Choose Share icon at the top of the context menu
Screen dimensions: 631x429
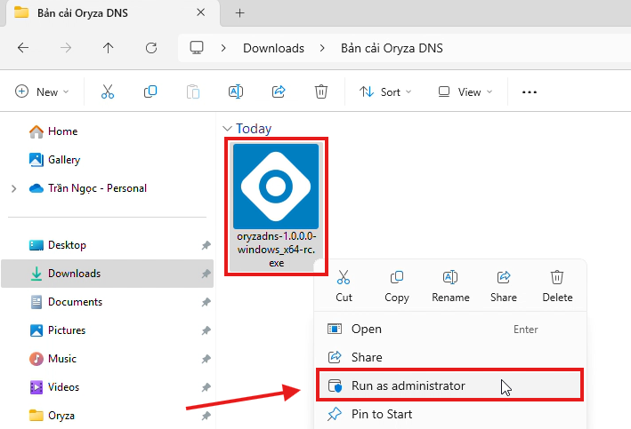(x=504, y=286)
